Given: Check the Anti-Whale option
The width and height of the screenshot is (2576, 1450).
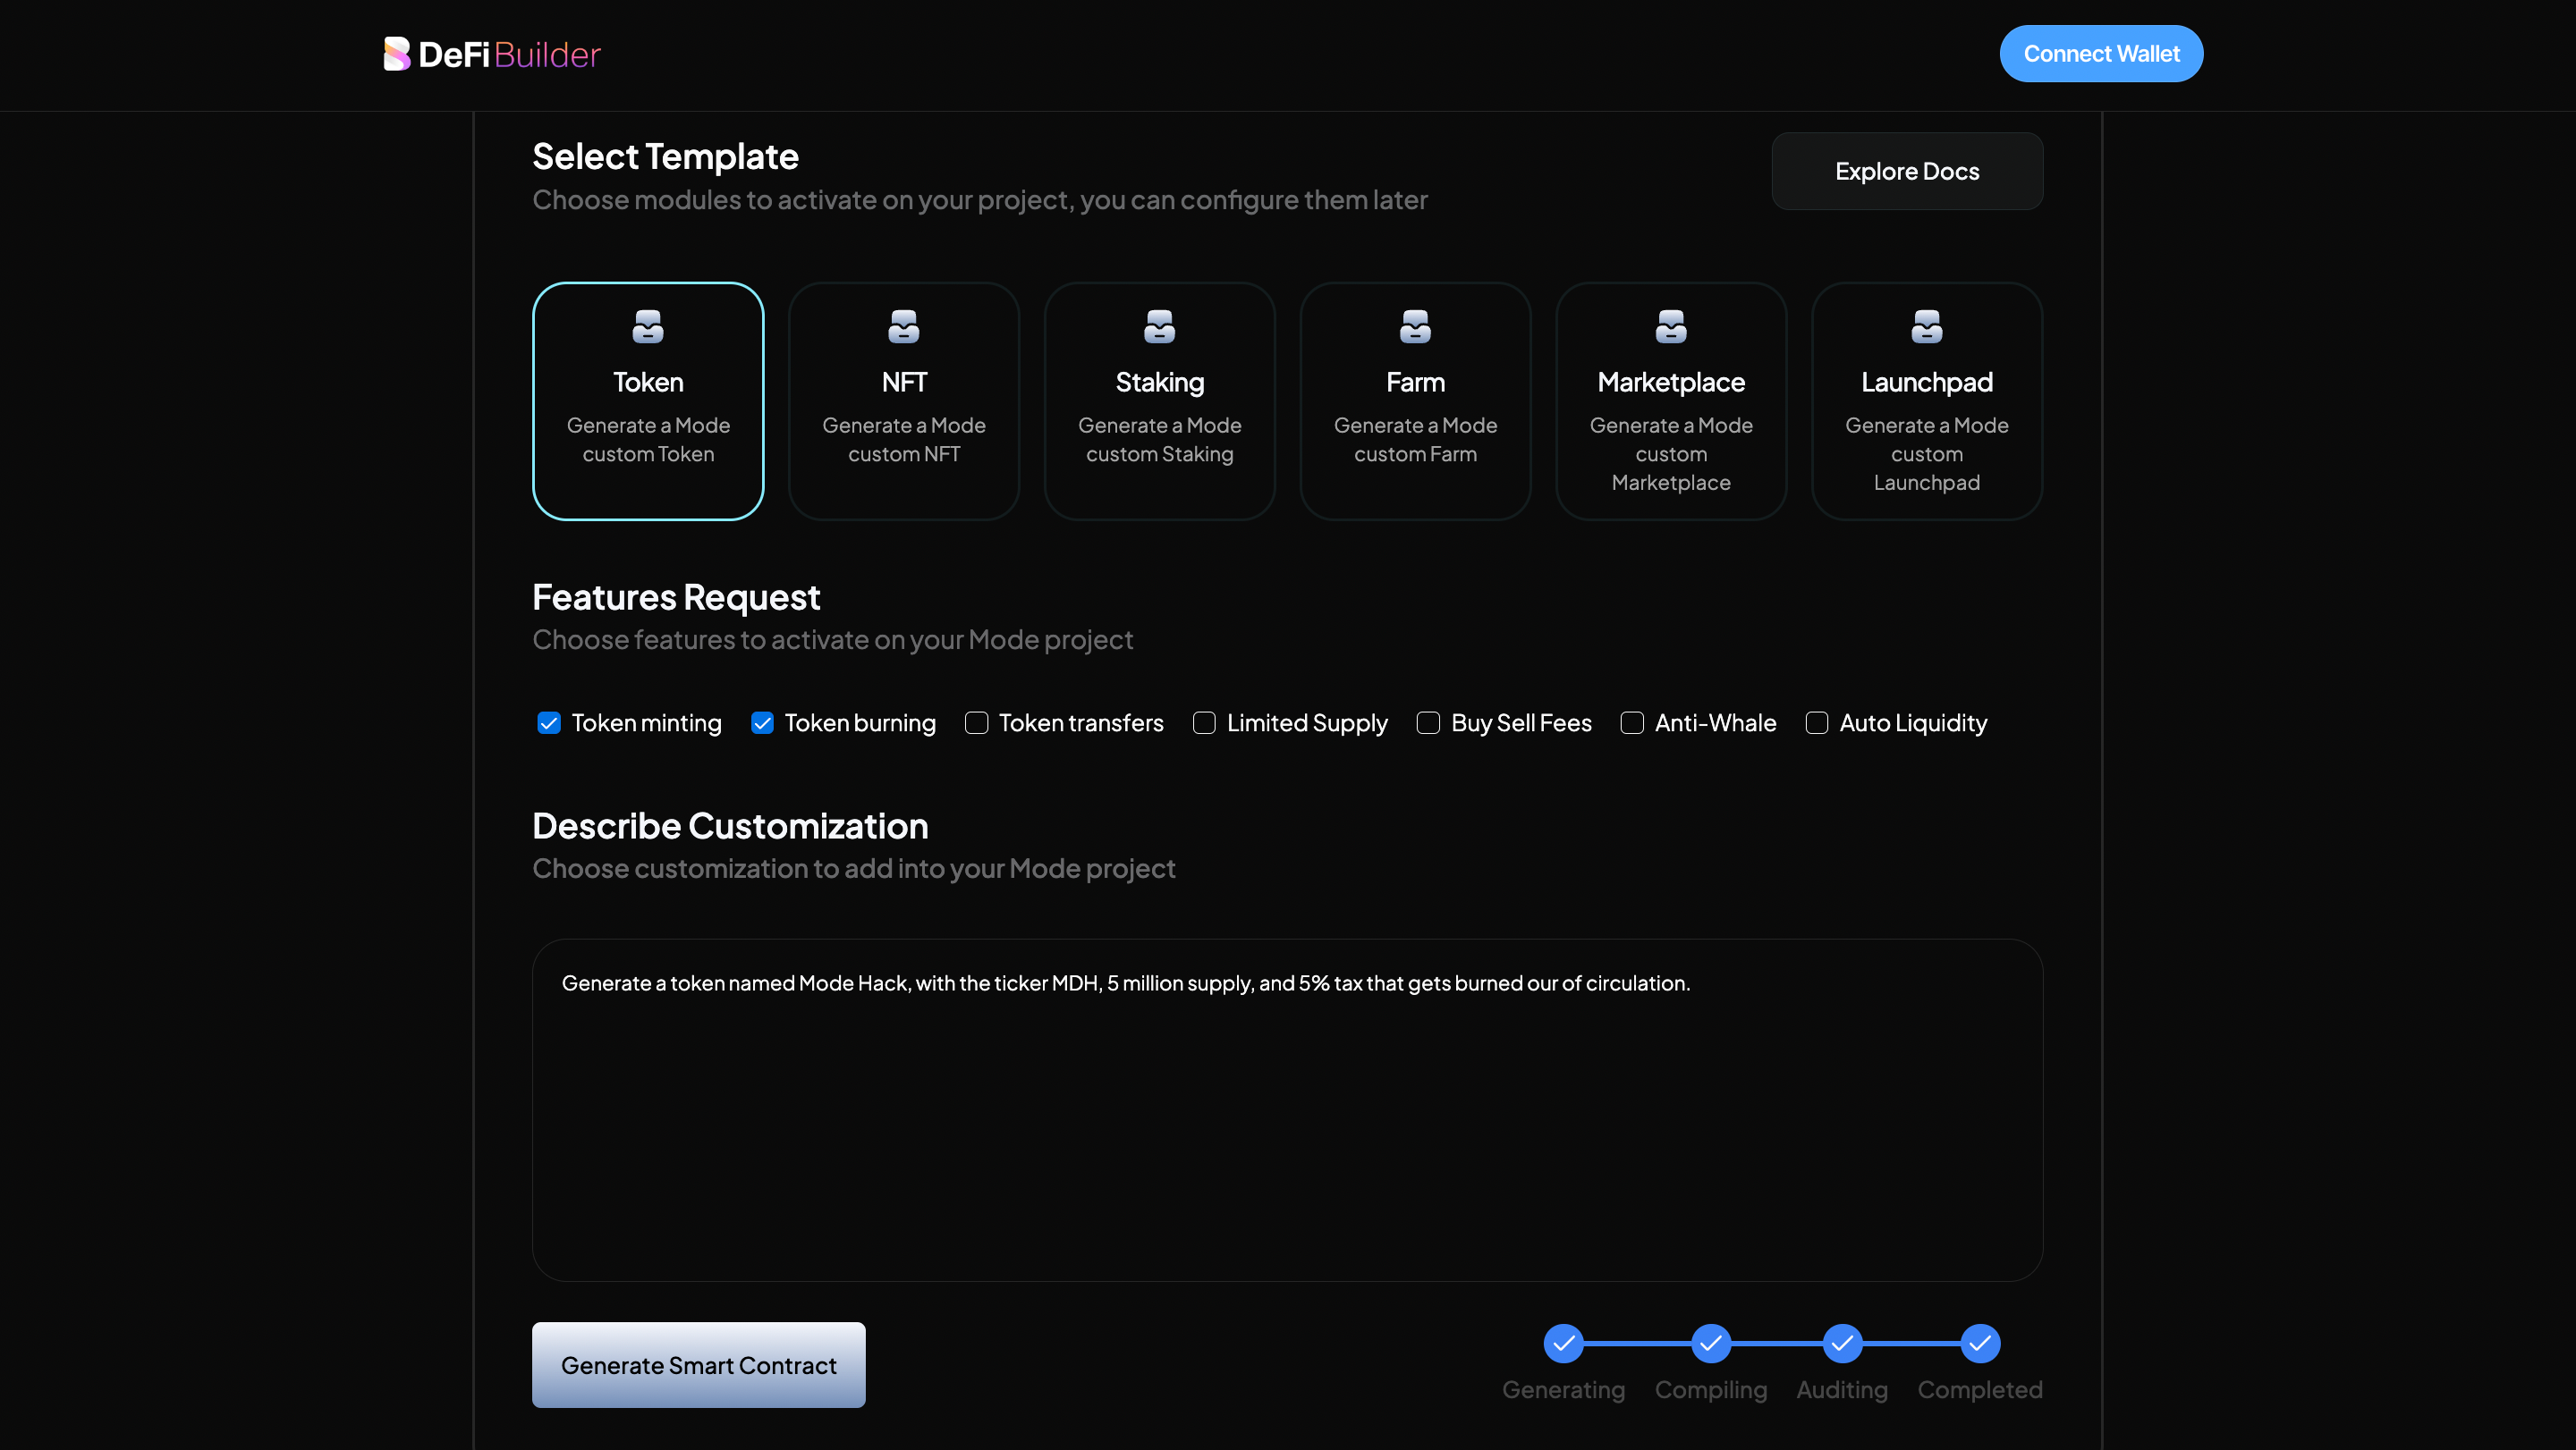Looking at the screenshot, I should click(x=1632, y=722).
